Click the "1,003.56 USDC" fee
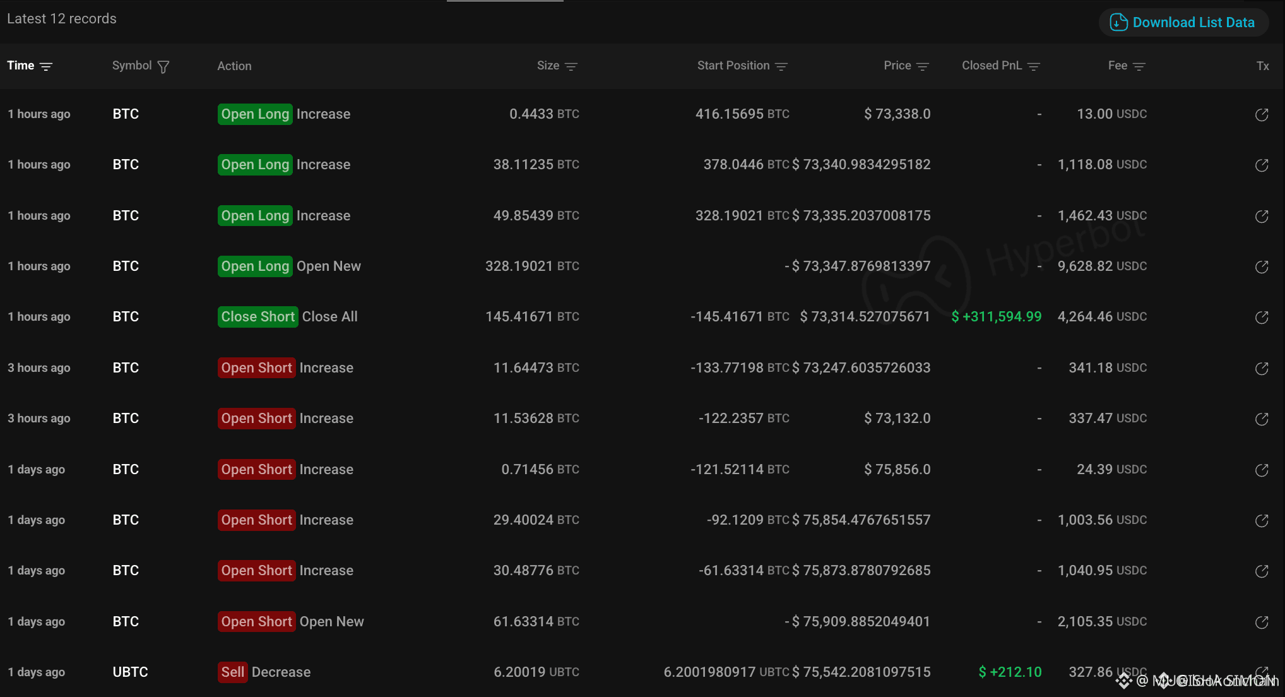Screen dimensions: 1285x697 1103,520
